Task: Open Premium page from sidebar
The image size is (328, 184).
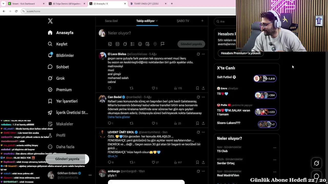Action: point(60,90)
